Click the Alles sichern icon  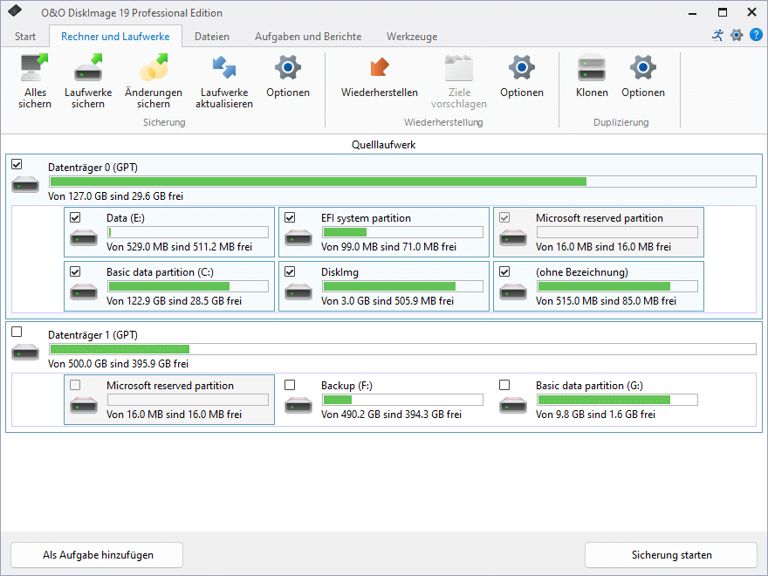click(35, 67)
